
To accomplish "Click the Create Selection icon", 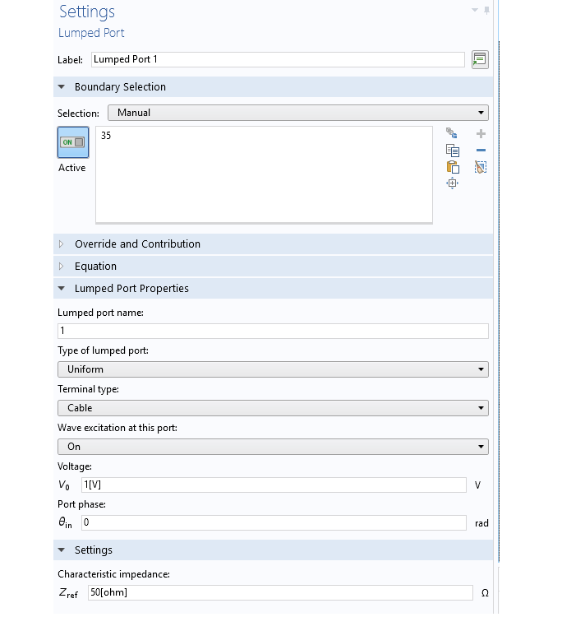I will tap(452, 133).
